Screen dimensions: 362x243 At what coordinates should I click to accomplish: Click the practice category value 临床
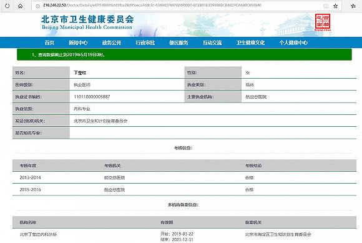pyautogui.click(x=250, y=85)
